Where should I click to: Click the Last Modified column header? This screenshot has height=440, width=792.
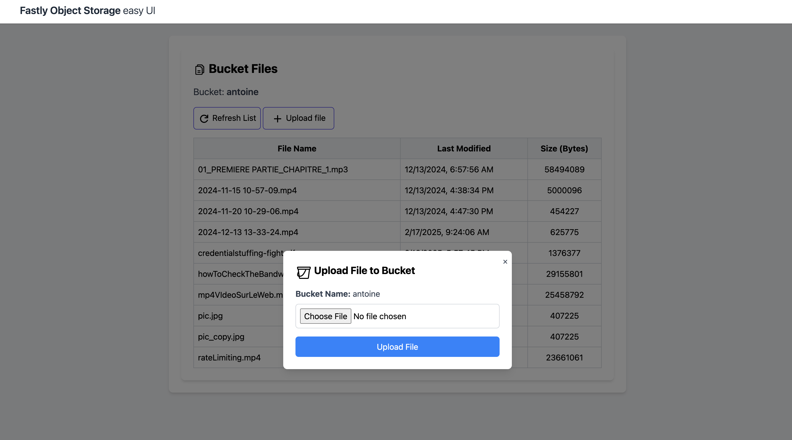click(x=464, y=148)
